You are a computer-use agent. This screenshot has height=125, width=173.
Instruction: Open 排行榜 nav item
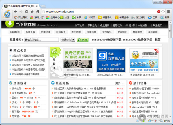click(x=130, y=25)
